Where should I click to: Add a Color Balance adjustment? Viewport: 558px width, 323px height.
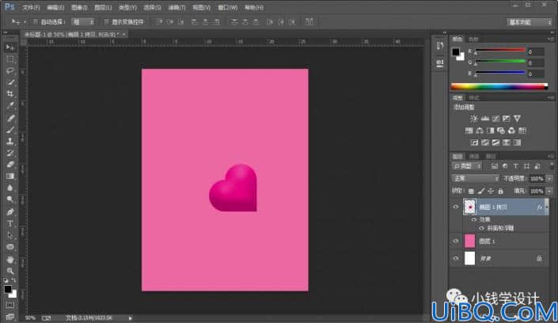480,131
